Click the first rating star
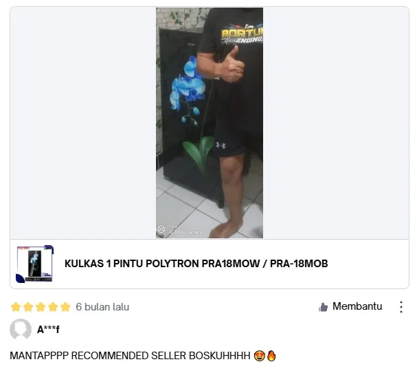 [x=16, y=306]
